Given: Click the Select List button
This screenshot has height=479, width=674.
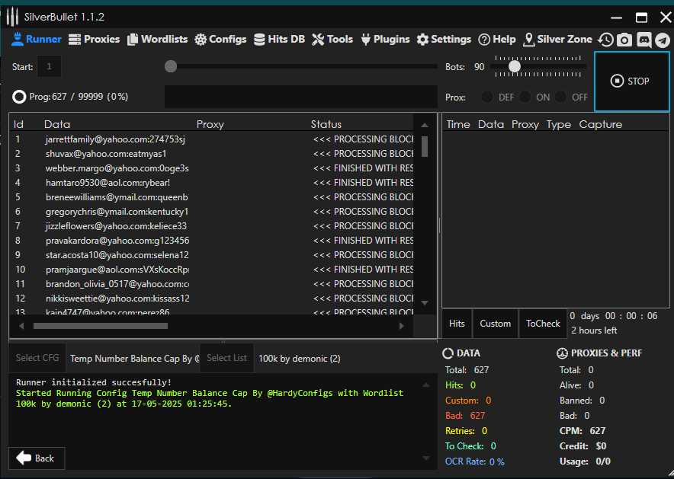Looking at the screenshot, I should tap(226, 358).
